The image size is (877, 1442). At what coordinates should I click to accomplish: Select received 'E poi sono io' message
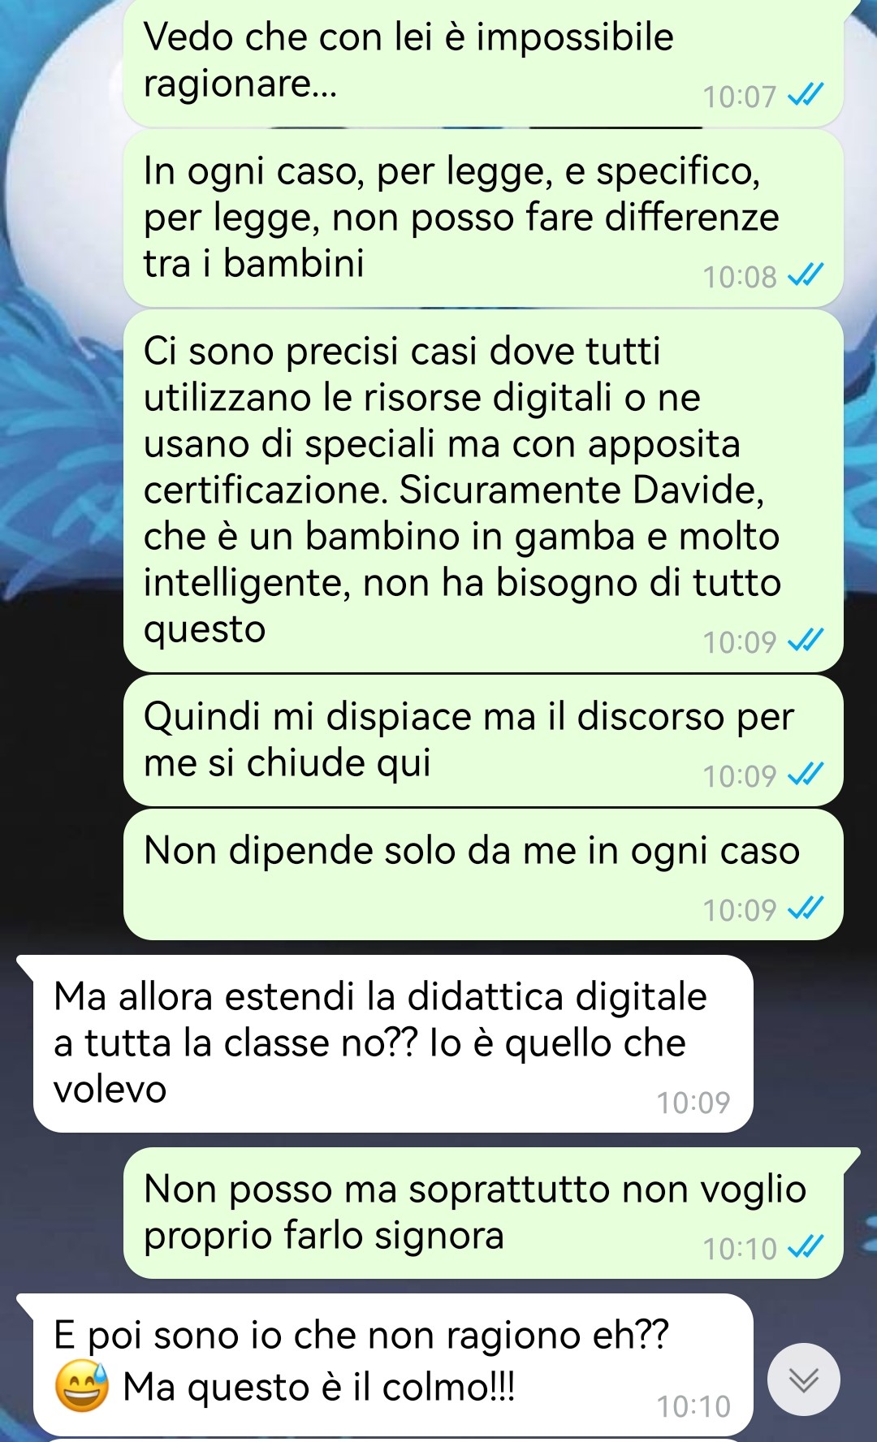coord(393,1364)
